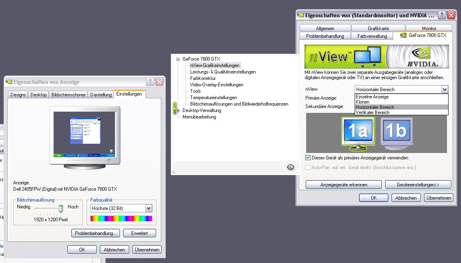Click Abbrechen in the NVIDIA properties window
This screenshot has height=263, width=461.
406,198
